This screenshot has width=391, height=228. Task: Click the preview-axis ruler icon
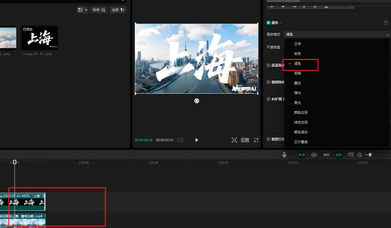click(x=351, y=155)
